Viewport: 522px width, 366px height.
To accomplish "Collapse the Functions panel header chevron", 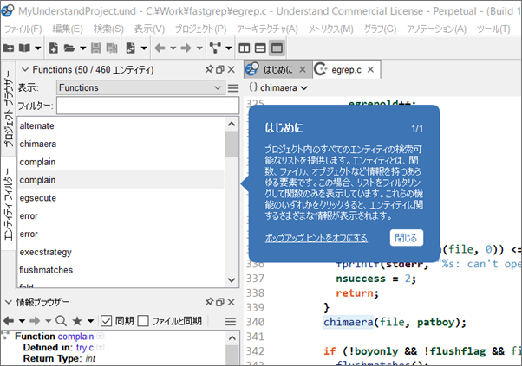I will click(x=24, y=70).
